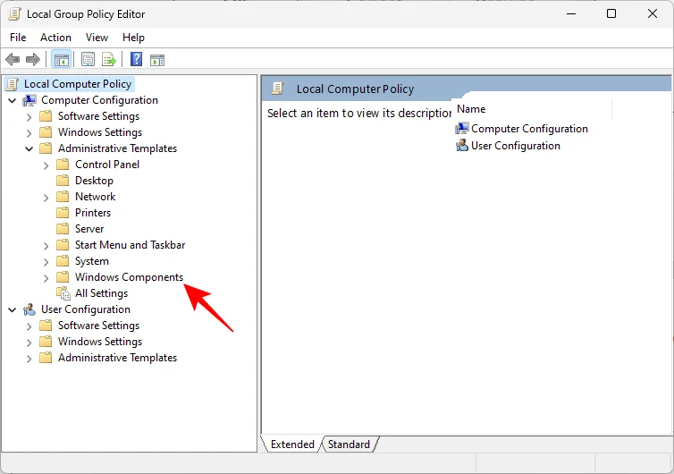
Task: Collapse the Computer Configuration node
Action: [13, 101]
